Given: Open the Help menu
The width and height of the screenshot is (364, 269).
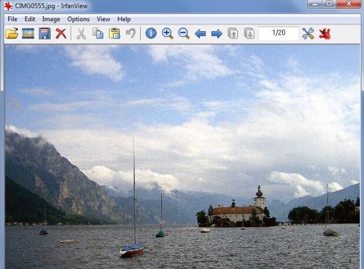Looking at the screenshot, I should coord(124,19).
